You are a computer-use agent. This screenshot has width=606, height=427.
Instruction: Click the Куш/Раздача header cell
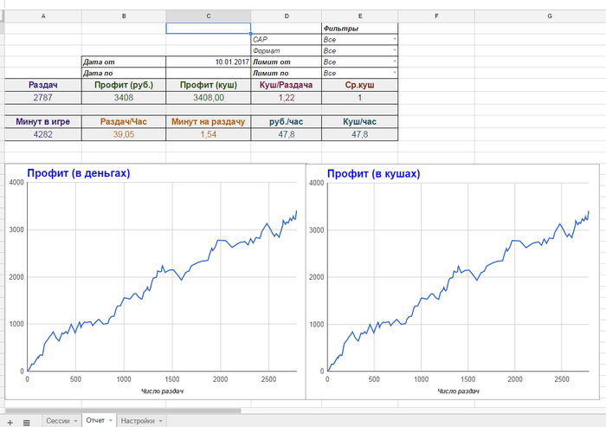(x=287, y=85)
